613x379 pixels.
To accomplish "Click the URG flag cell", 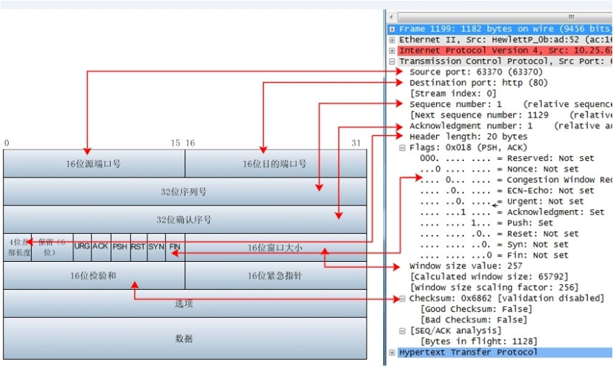I will [x=82, y=247].
